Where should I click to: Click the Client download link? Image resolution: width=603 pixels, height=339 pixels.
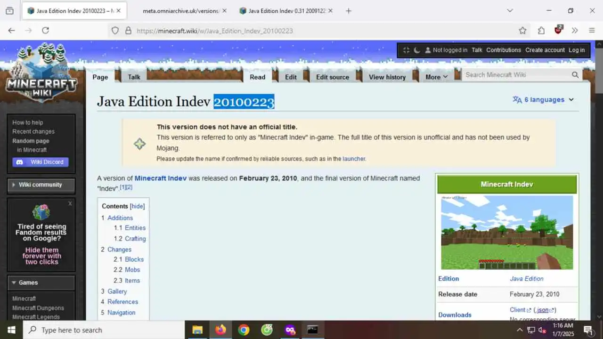517,310
